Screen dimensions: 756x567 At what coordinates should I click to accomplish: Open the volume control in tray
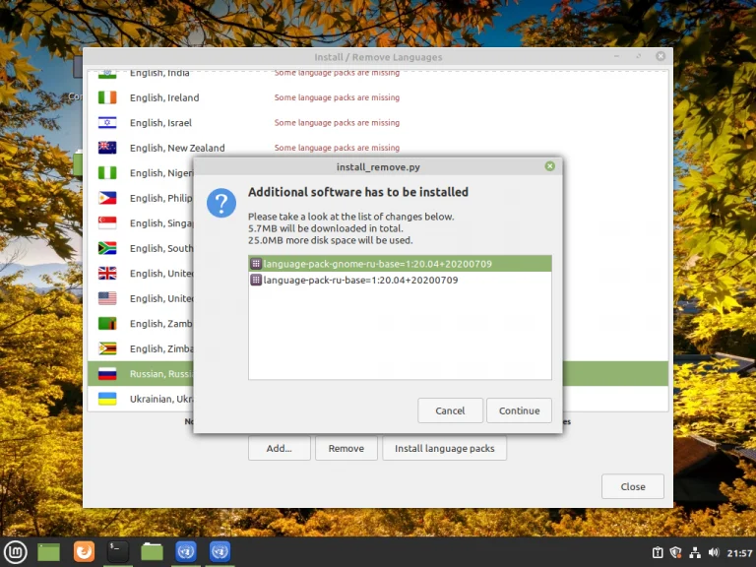[714, 552]
